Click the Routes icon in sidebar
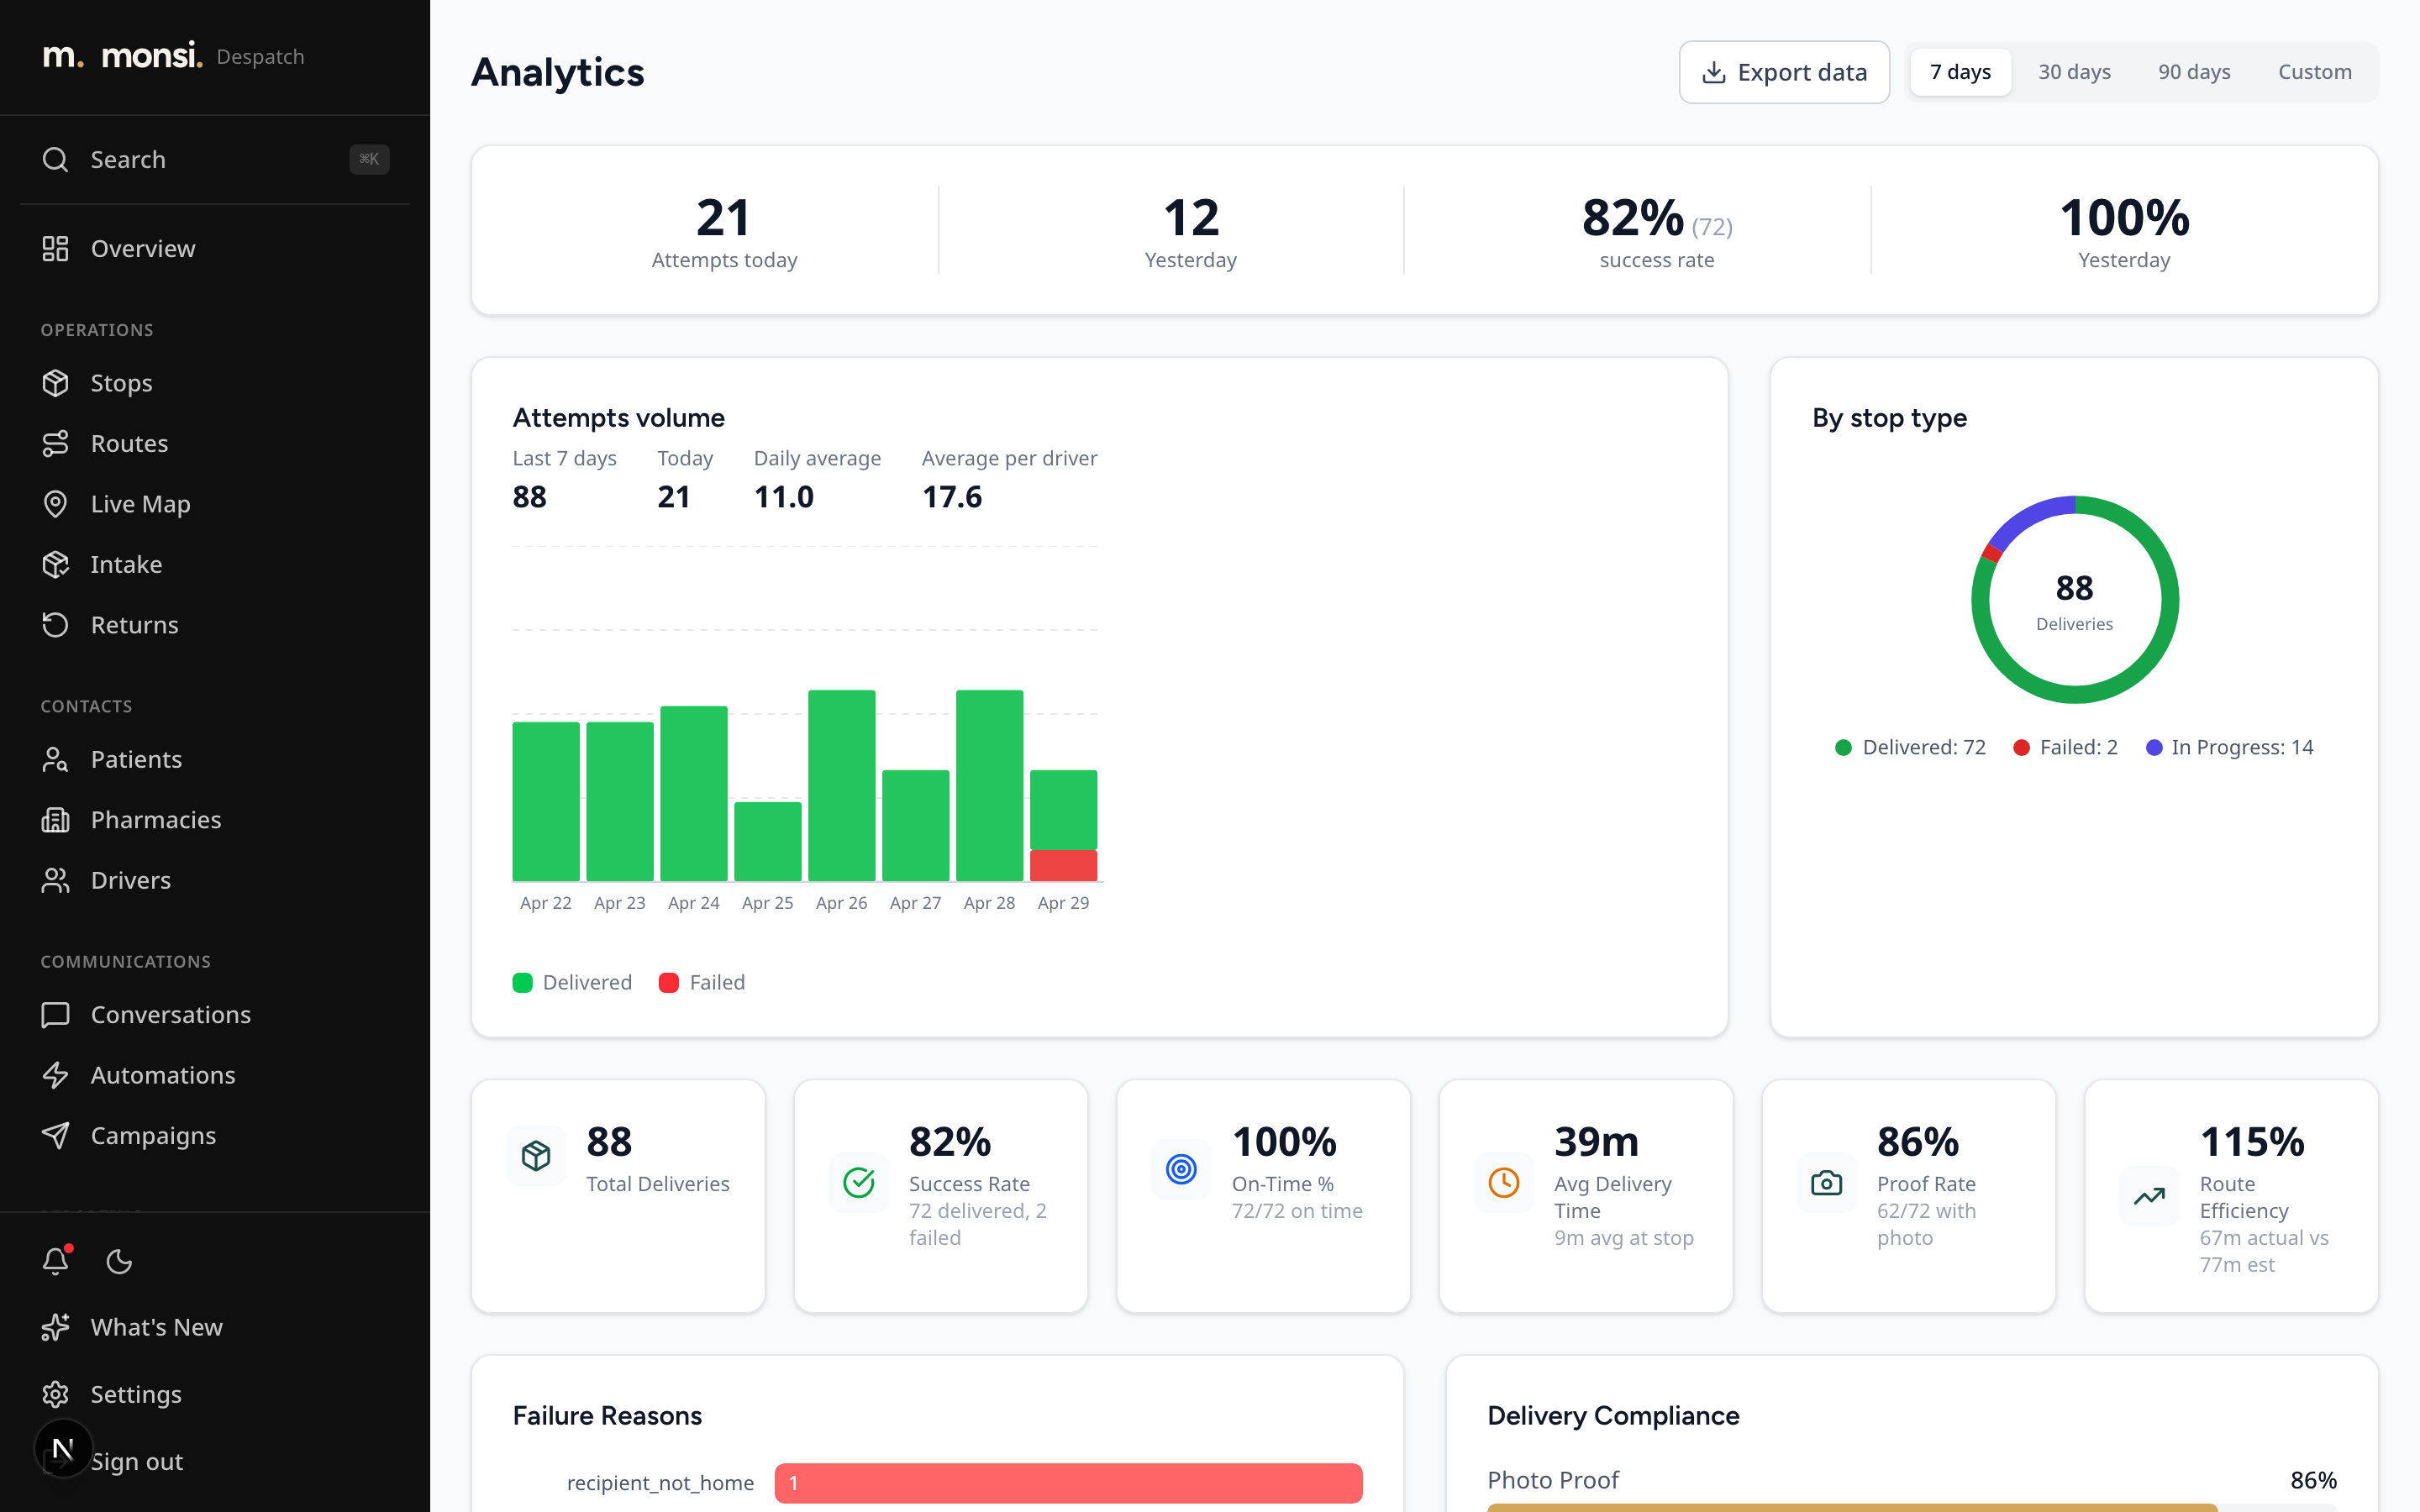 coord(56,443)
